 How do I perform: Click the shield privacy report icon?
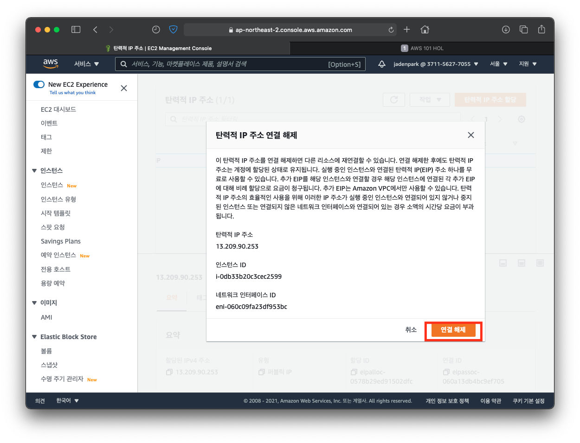(x=173, y=30)
